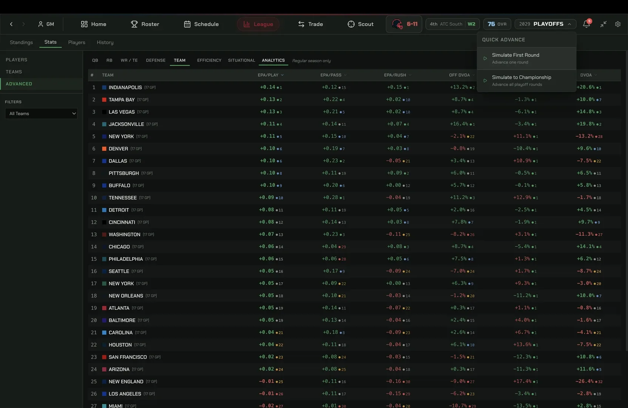Open notifications bell icon

586,24
